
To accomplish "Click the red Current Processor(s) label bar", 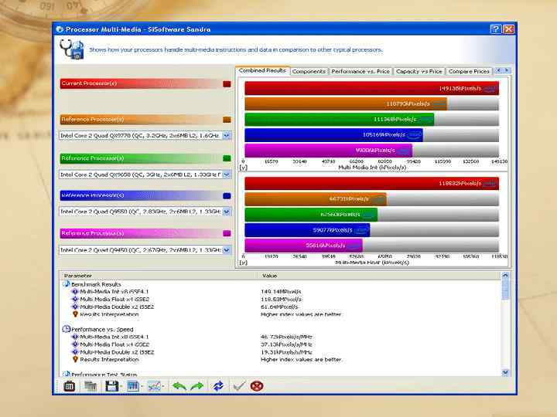I will point(141,83).
